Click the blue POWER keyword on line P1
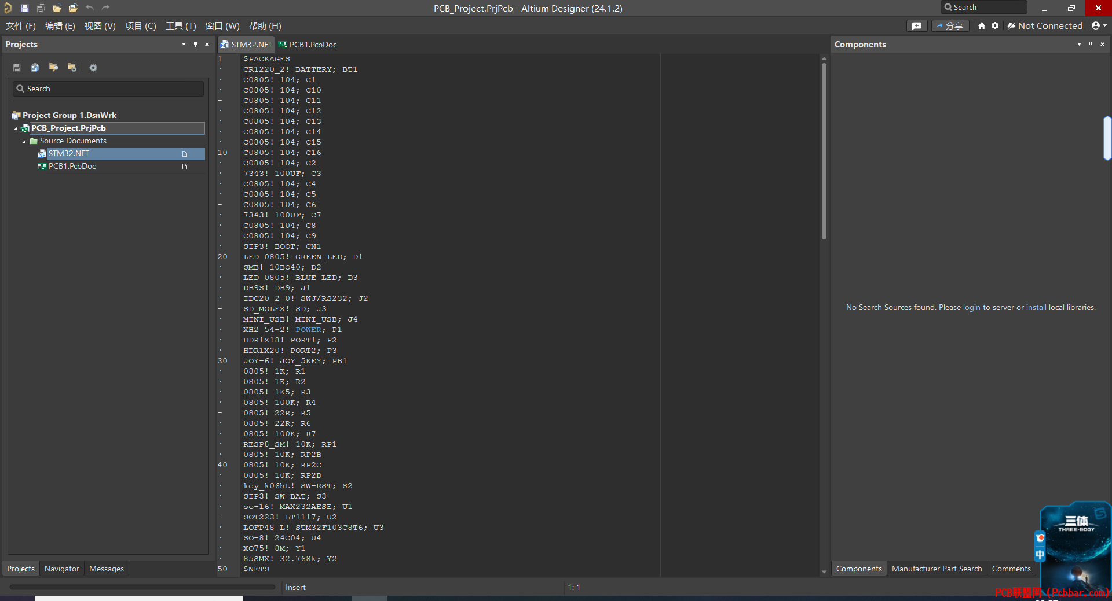The width and height of the screenshot is (1112, 601). point(308,330)
